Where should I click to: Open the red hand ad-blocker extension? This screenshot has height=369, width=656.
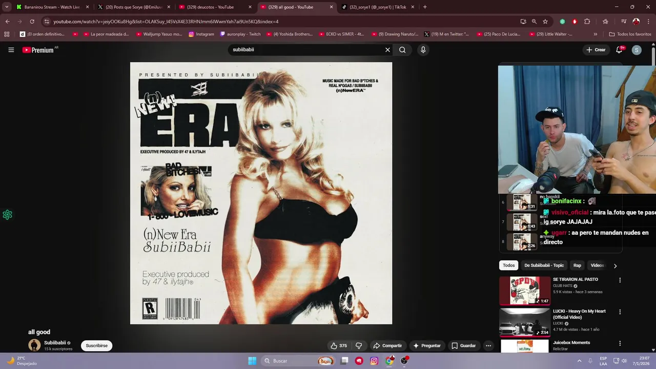tap(575, 22)
